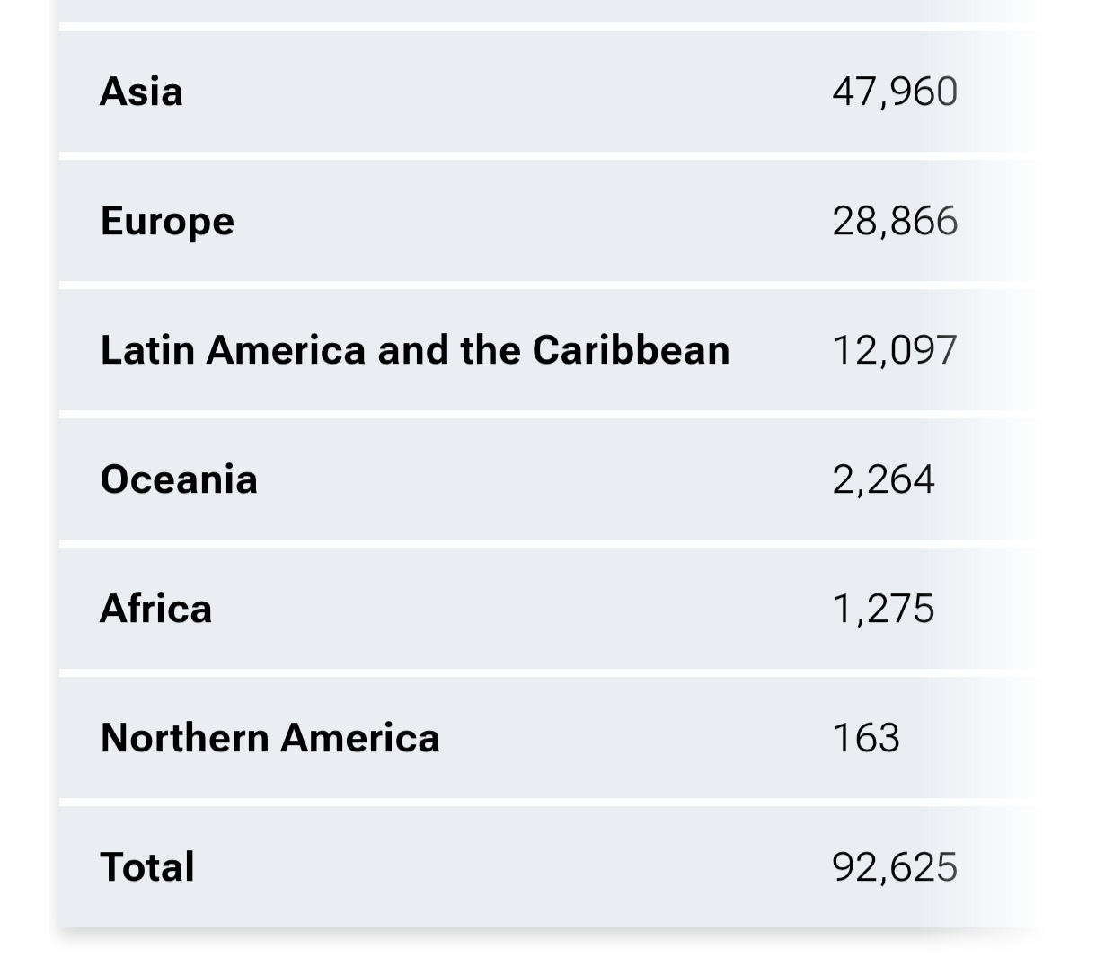
Task: Click the Asia row label
Action: tap(141, 92)
